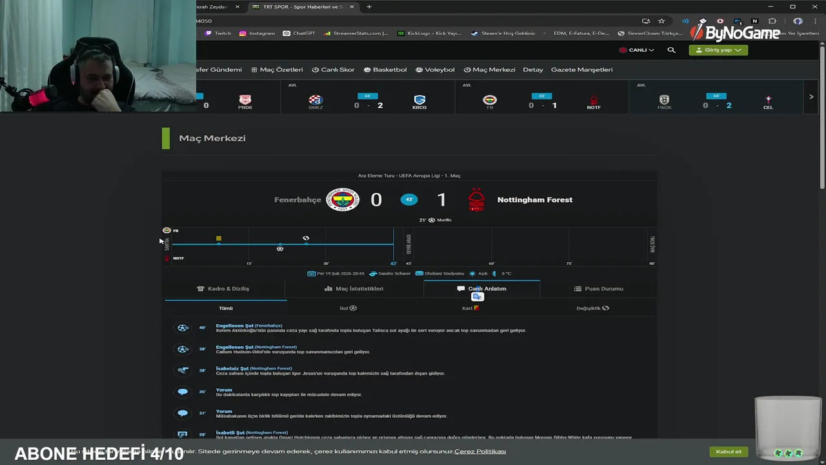Open ChatGPT bookmark in bookmarks bar
The width and height of the screenshot is (826, 465).
(x=299, y=33)
